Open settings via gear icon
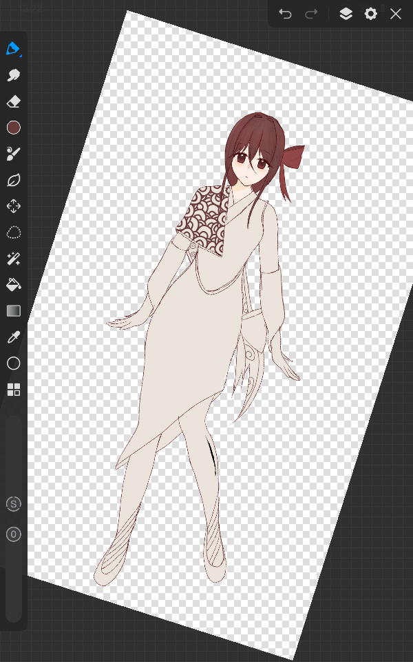 (371, 14)
